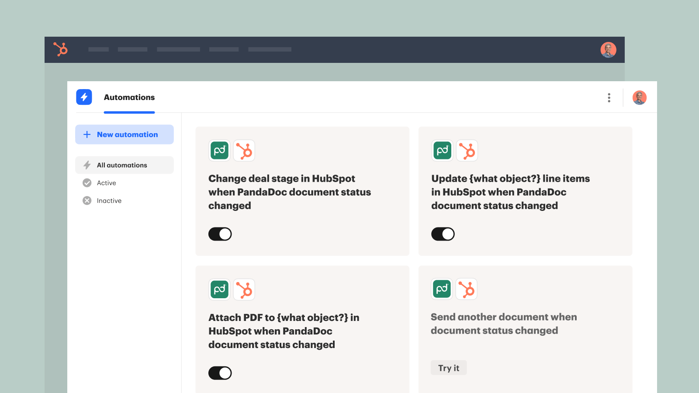
Task: Click the New automation button
Action: tap(125, 134)
